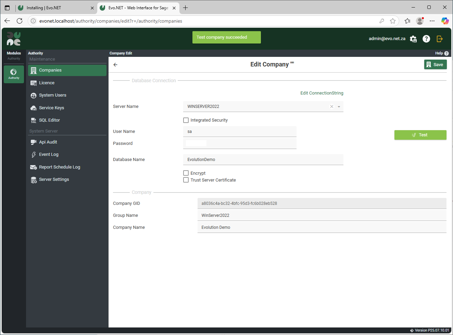The height and width of the screenshot is (335, 453).
Task: Open user settings gear icon
Action: (x=413, y=39)
